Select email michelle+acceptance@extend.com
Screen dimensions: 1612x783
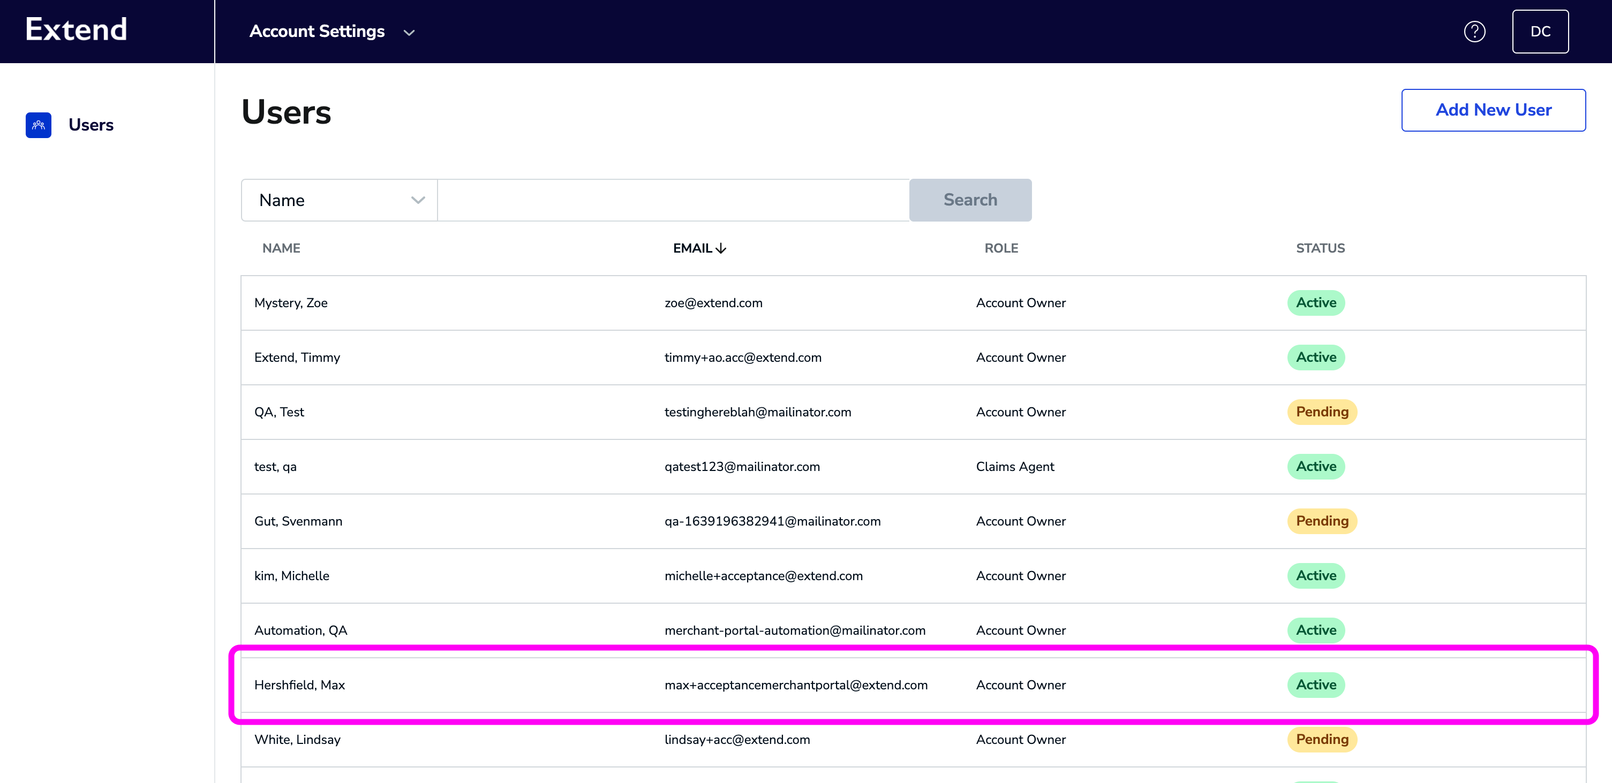coord(764,576)
